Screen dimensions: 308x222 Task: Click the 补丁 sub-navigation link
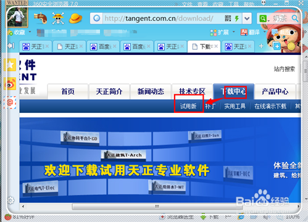210,106
